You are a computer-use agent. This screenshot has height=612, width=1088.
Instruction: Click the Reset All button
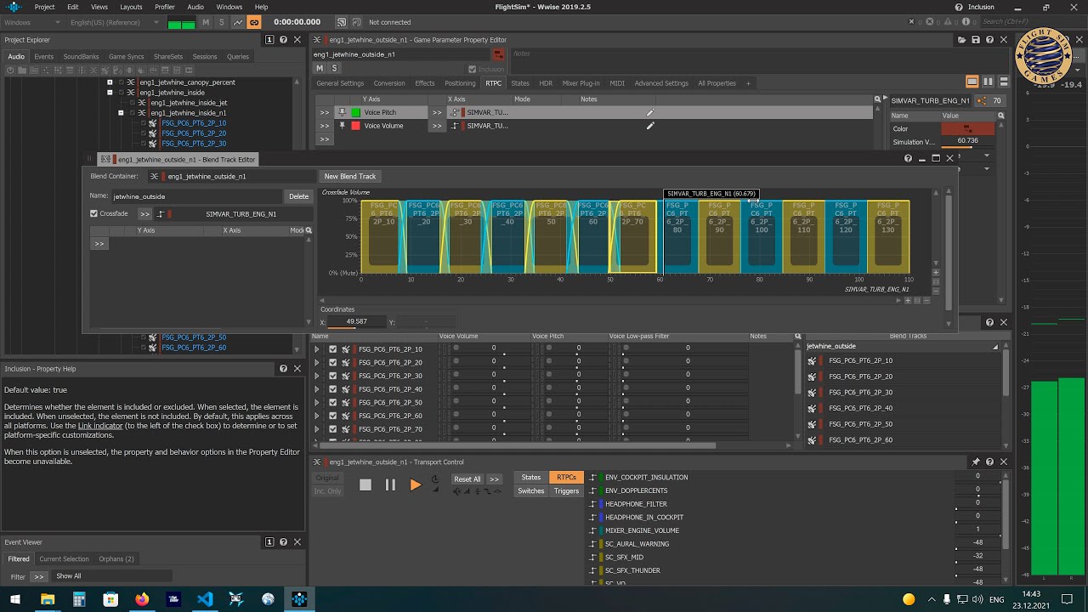(x=467, y=479)
